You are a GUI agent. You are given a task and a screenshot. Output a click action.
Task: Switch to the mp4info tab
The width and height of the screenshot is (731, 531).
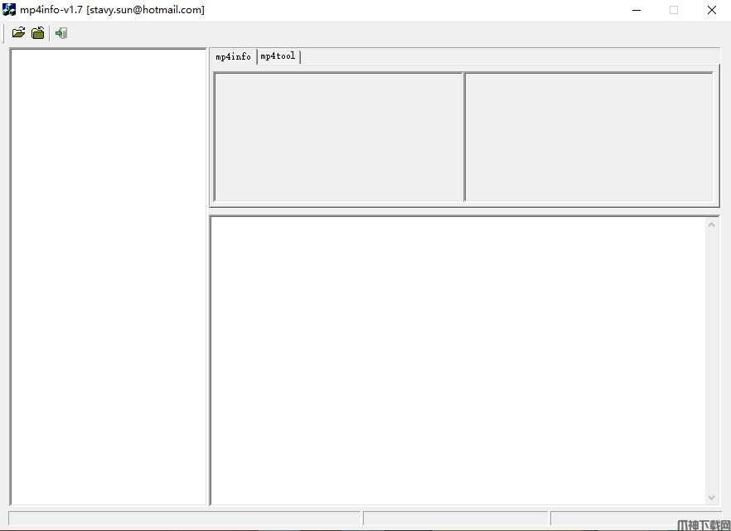point(233,57)
